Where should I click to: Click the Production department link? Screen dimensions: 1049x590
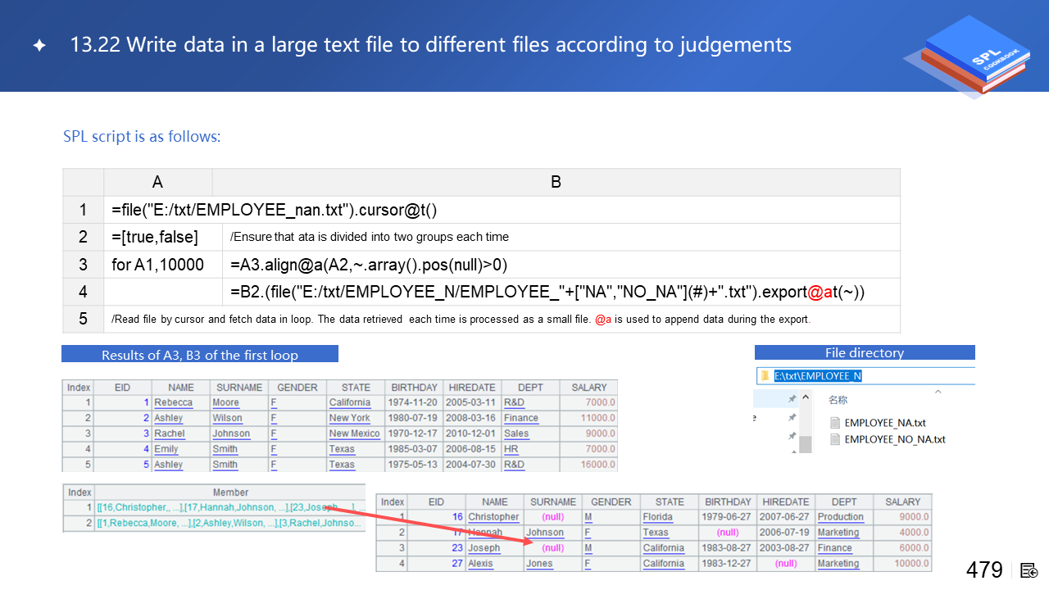(x=840, y=517)
